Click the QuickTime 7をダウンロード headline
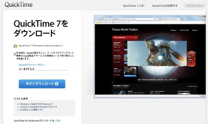The width and height of the screenshot is (208, 124). (x=41, y=28)
